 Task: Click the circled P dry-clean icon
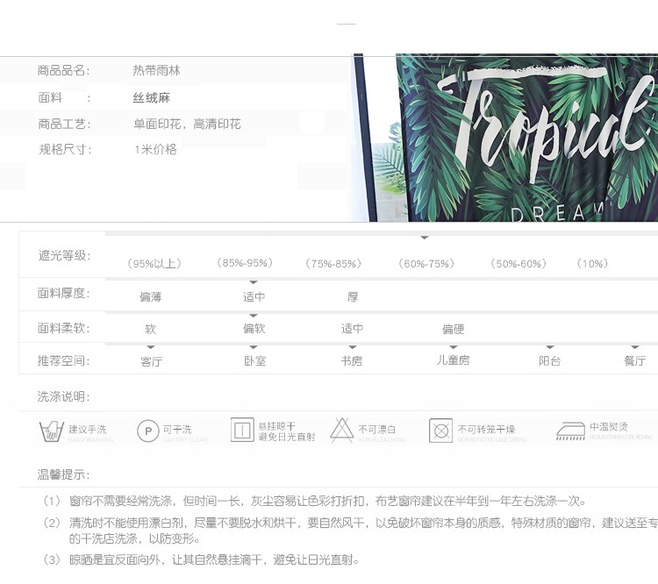(x=148, y=431)
